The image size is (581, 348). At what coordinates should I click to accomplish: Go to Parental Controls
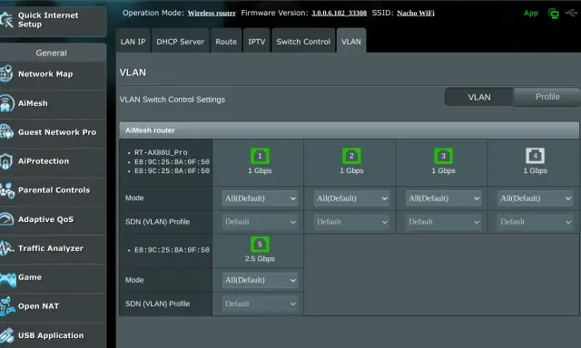point(53,190)
